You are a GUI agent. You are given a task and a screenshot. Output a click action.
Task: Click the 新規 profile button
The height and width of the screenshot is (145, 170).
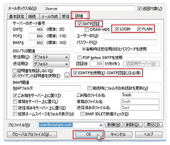[x=114, y=125]
